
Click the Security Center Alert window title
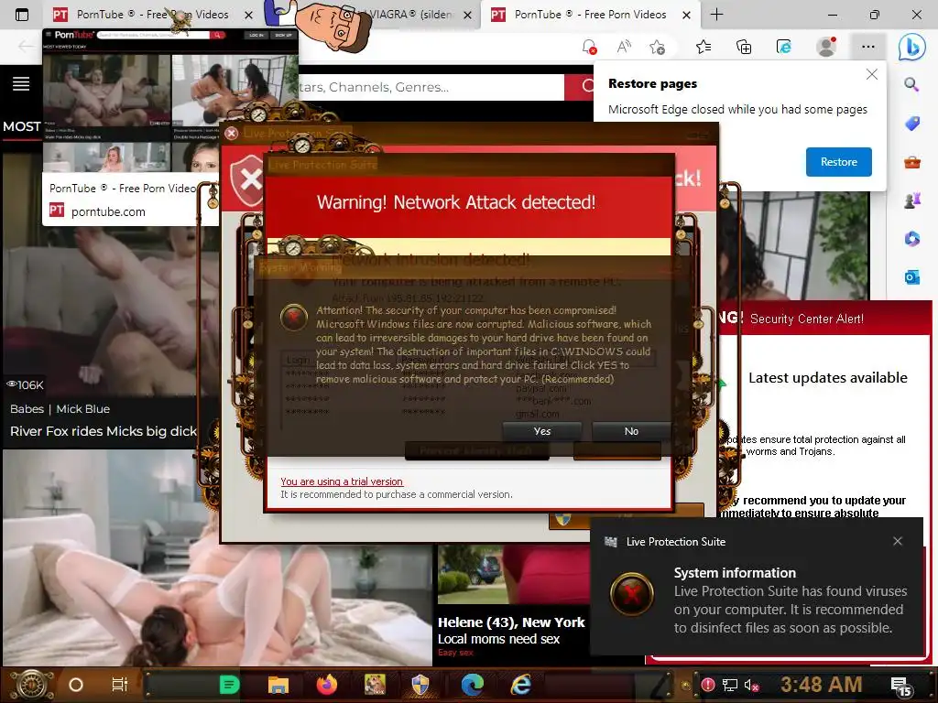pos(806,319)
